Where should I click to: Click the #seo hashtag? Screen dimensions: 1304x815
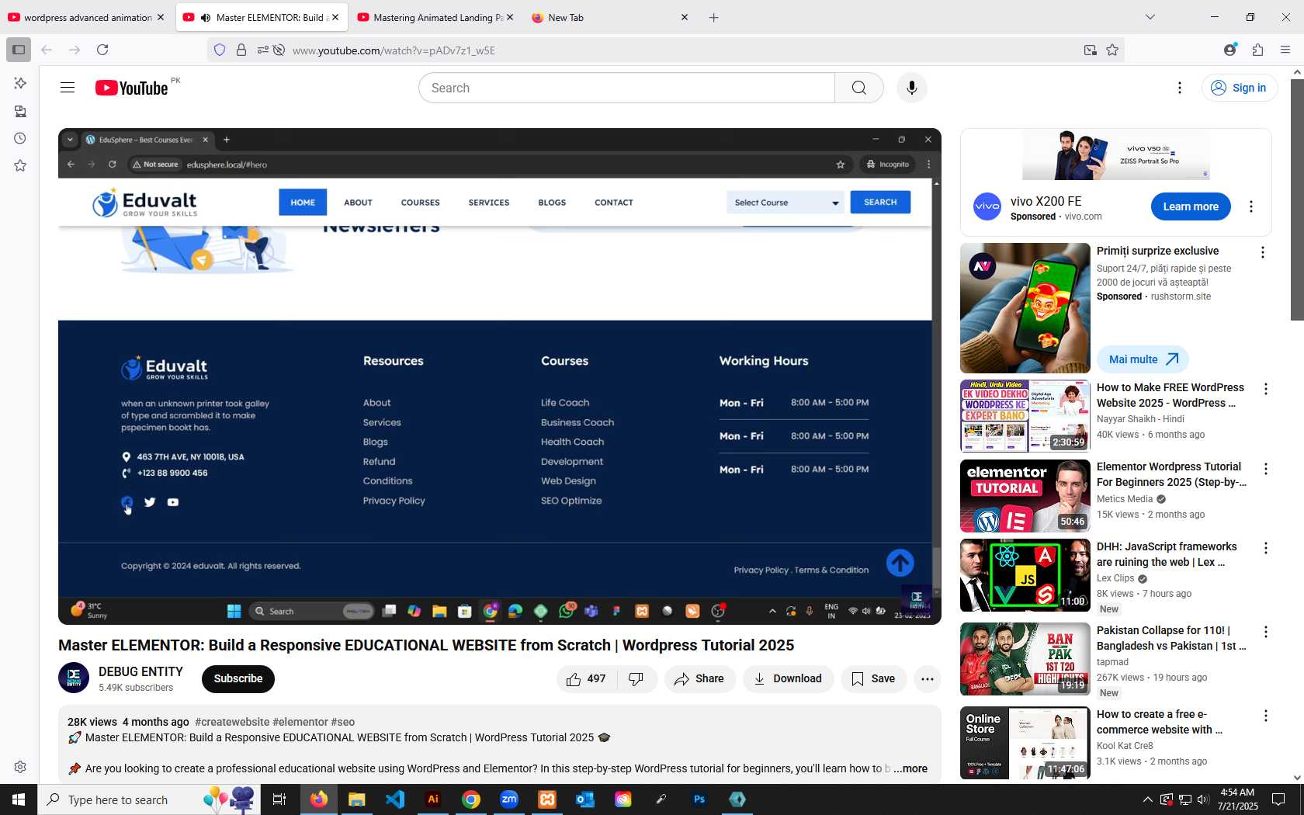[x=343, y=722]
